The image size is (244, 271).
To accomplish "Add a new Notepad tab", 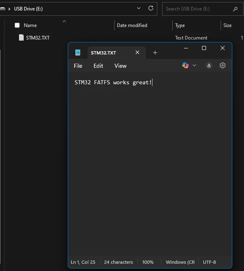I will coord(155,53).
